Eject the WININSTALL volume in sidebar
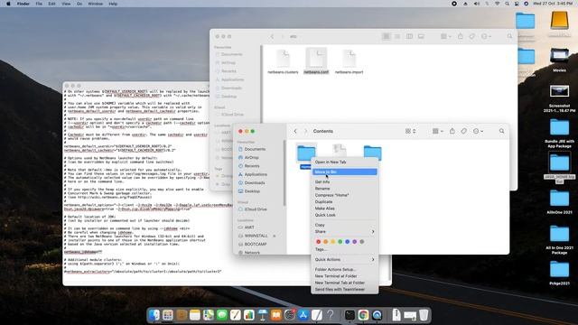 pos(275,236)
